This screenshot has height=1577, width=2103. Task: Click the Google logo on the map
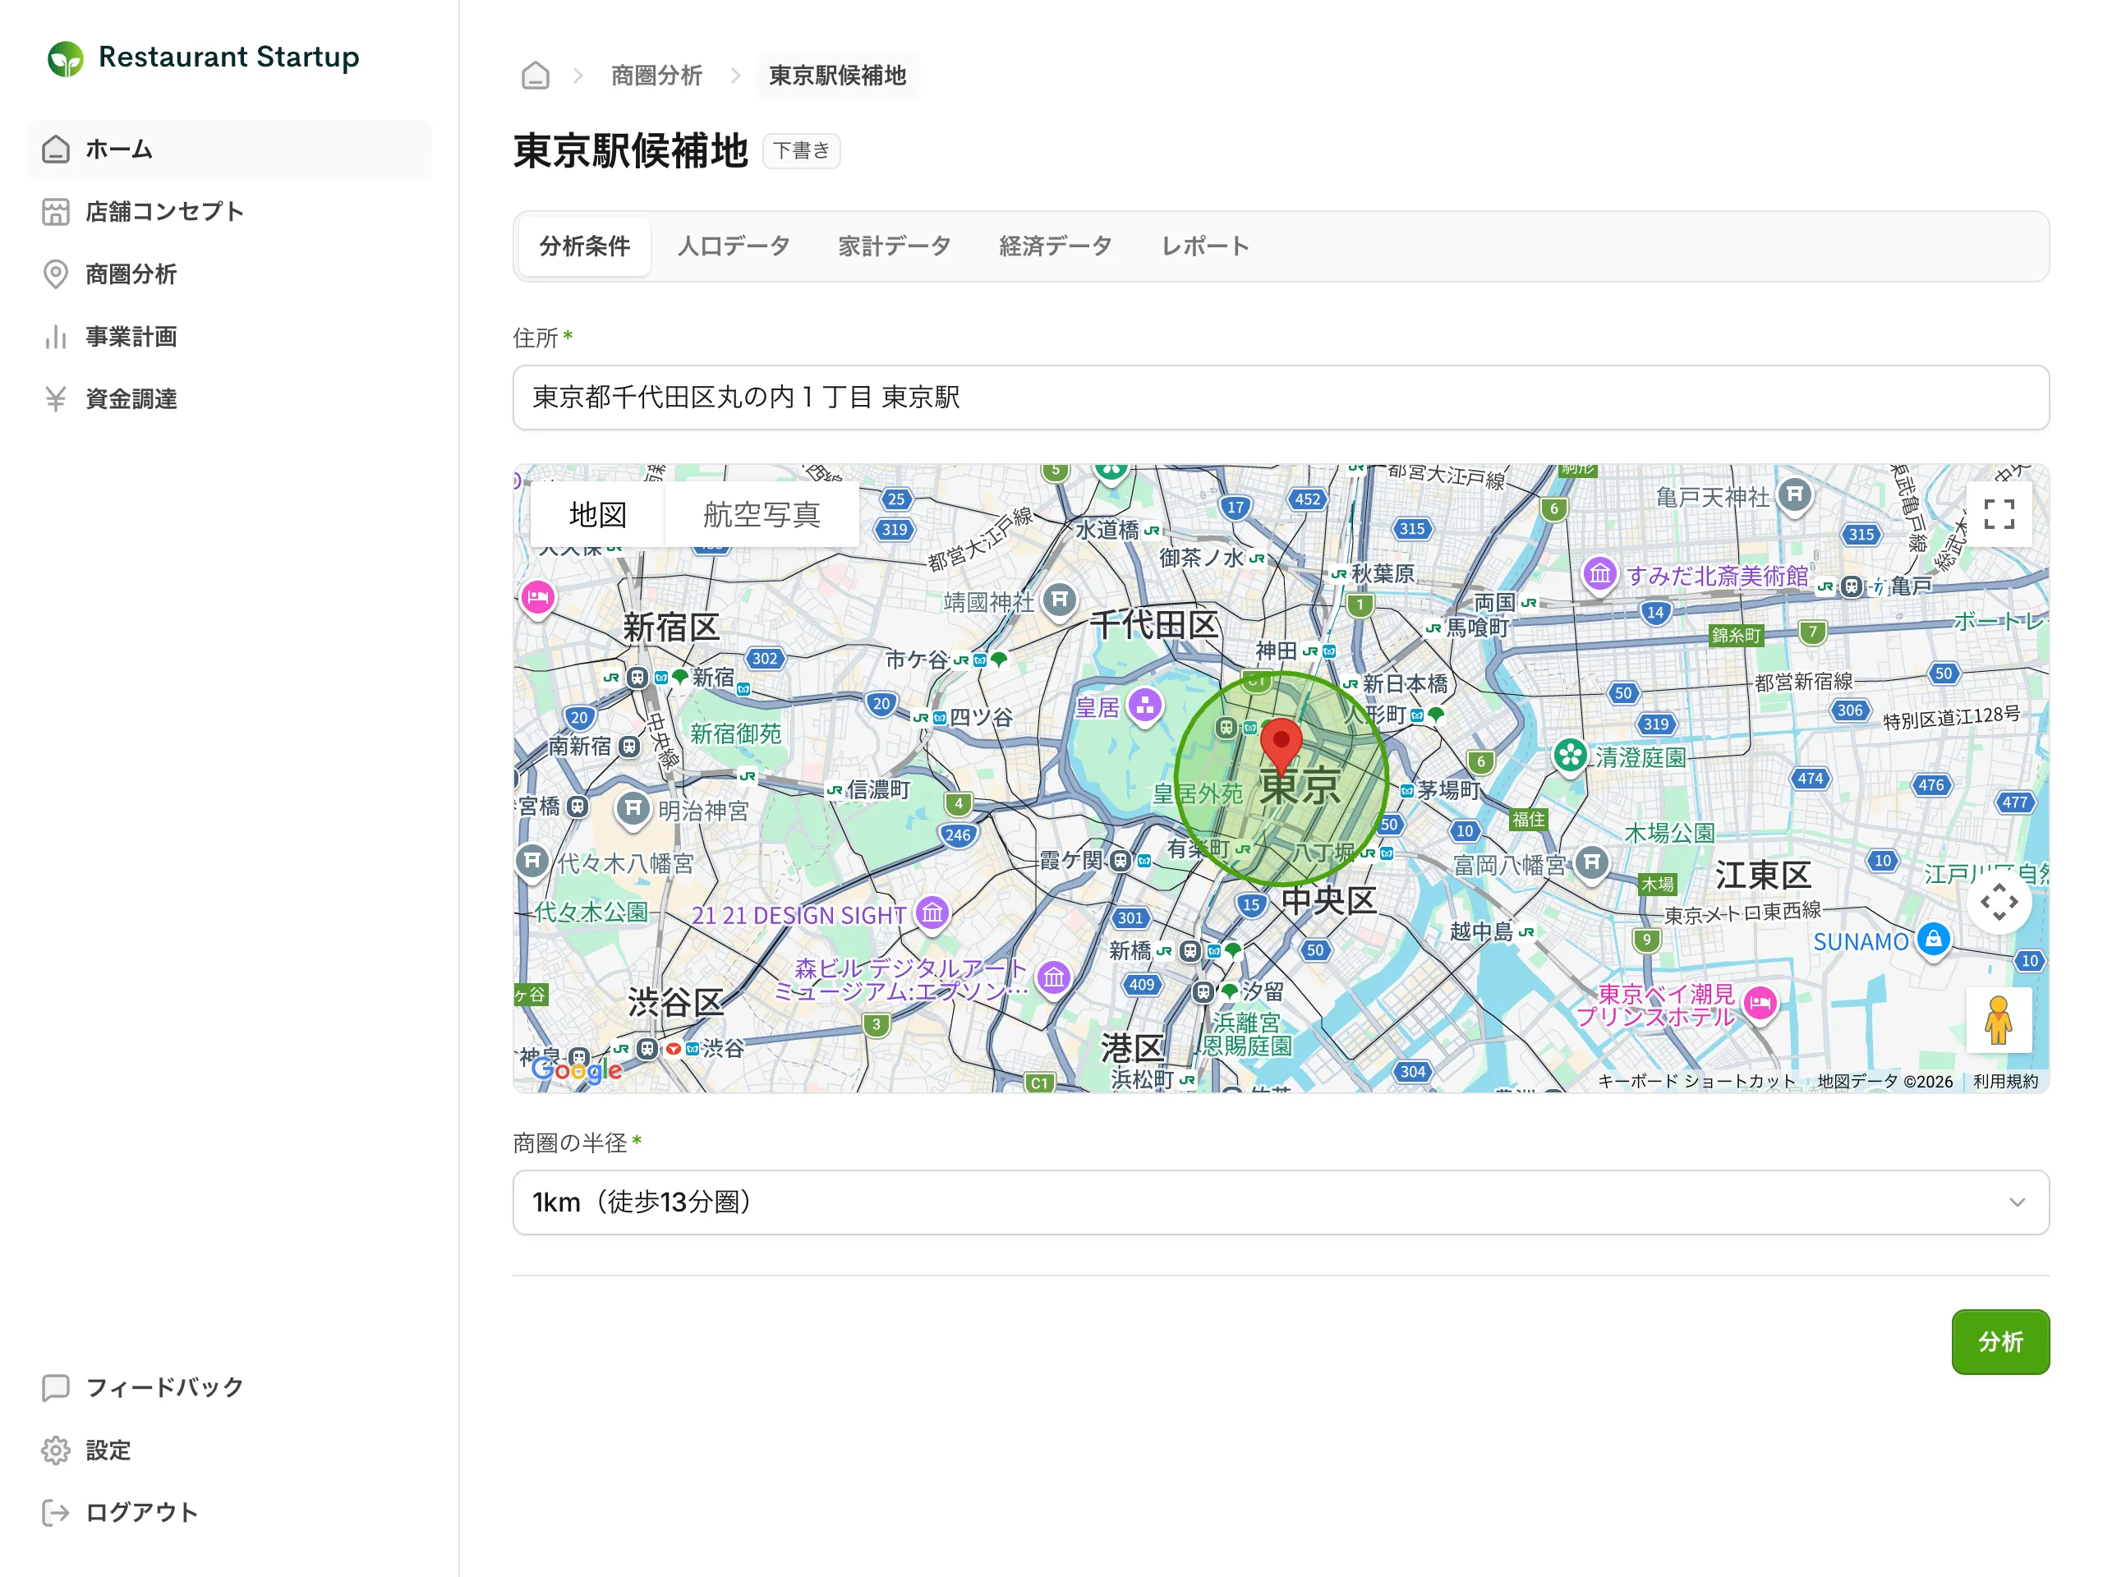pos(577,1069)
